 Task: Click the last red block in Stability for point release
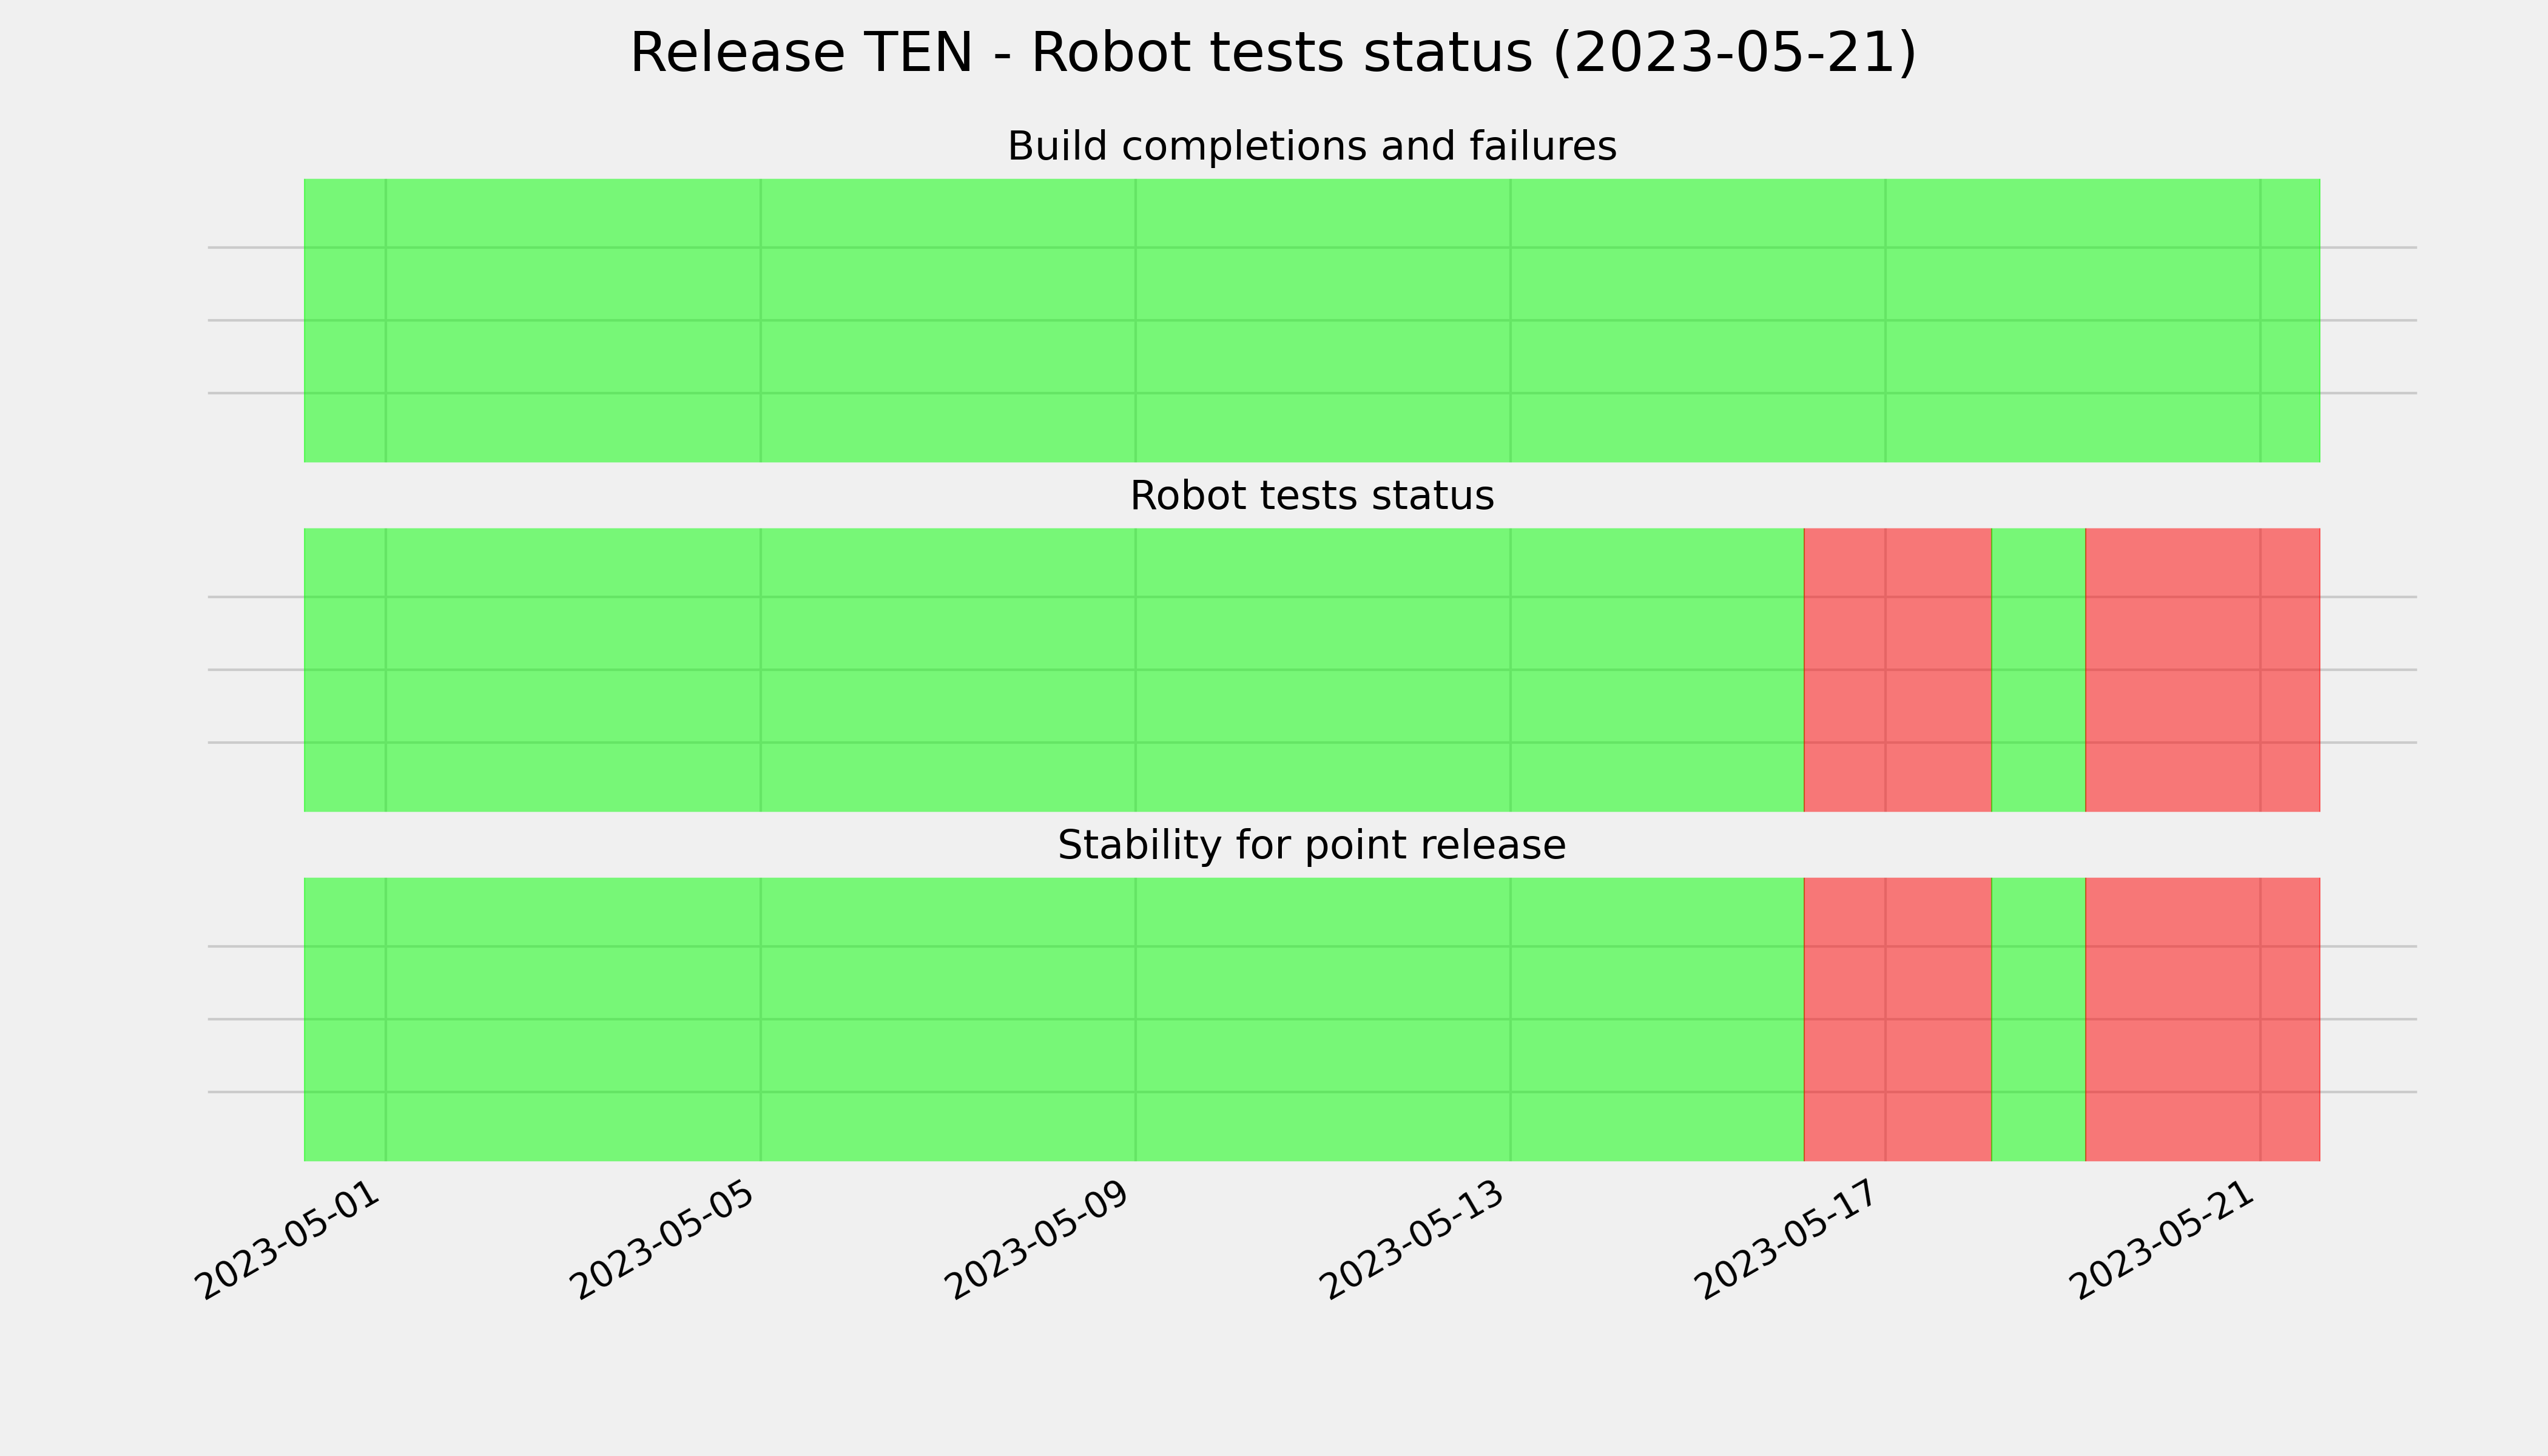coord(2203,1019)
